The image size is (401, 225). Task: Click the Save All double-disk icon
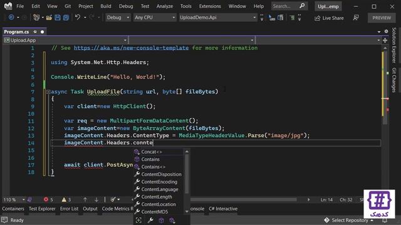pos(66,17)
